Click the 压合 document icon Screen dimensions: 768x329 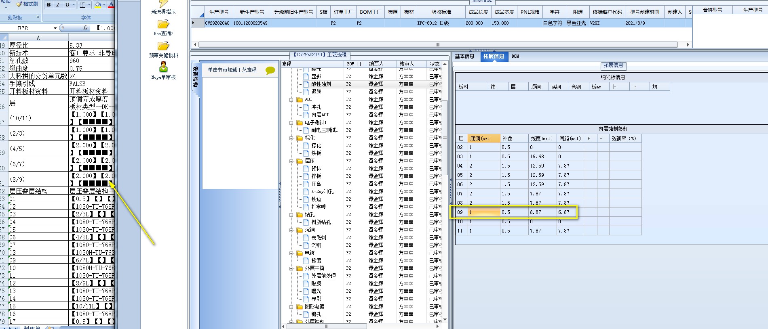click(x=306, y=184)
